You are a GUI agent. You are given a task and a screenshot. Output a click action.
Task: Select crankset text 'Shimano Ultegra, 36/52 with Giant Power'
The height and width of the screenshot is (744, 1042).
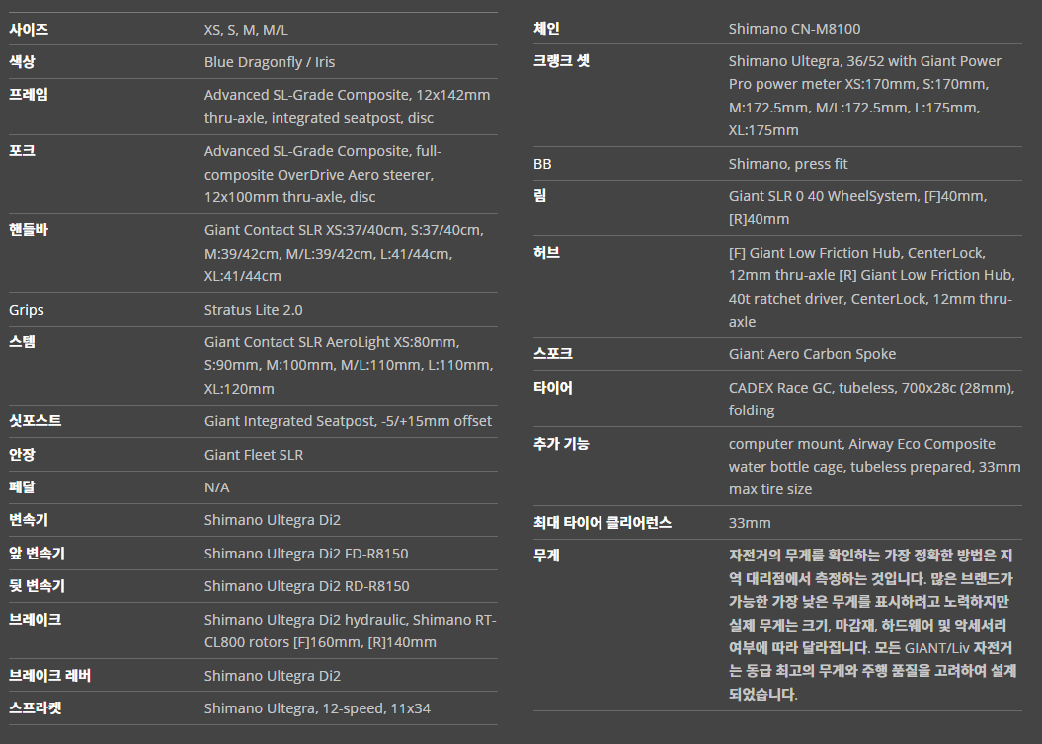click(864, 96)
